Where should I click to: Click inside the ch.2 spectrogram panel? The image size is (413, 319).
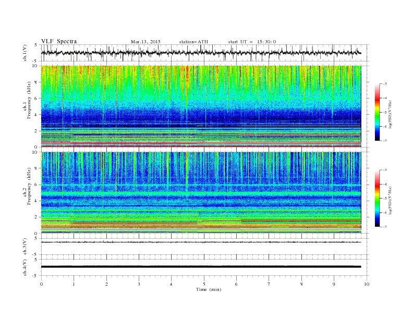tap(201, 193)
